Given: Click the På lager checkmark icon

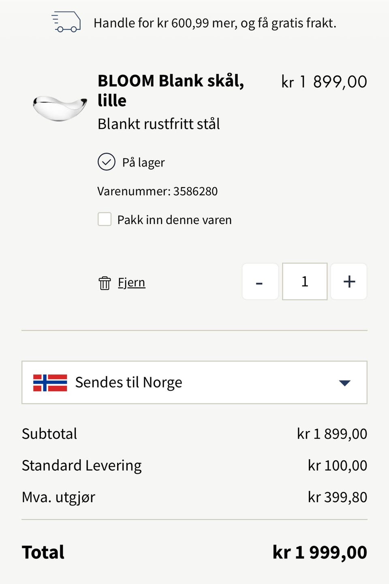Looking at the screenshot, I should (x=107, y=162).
